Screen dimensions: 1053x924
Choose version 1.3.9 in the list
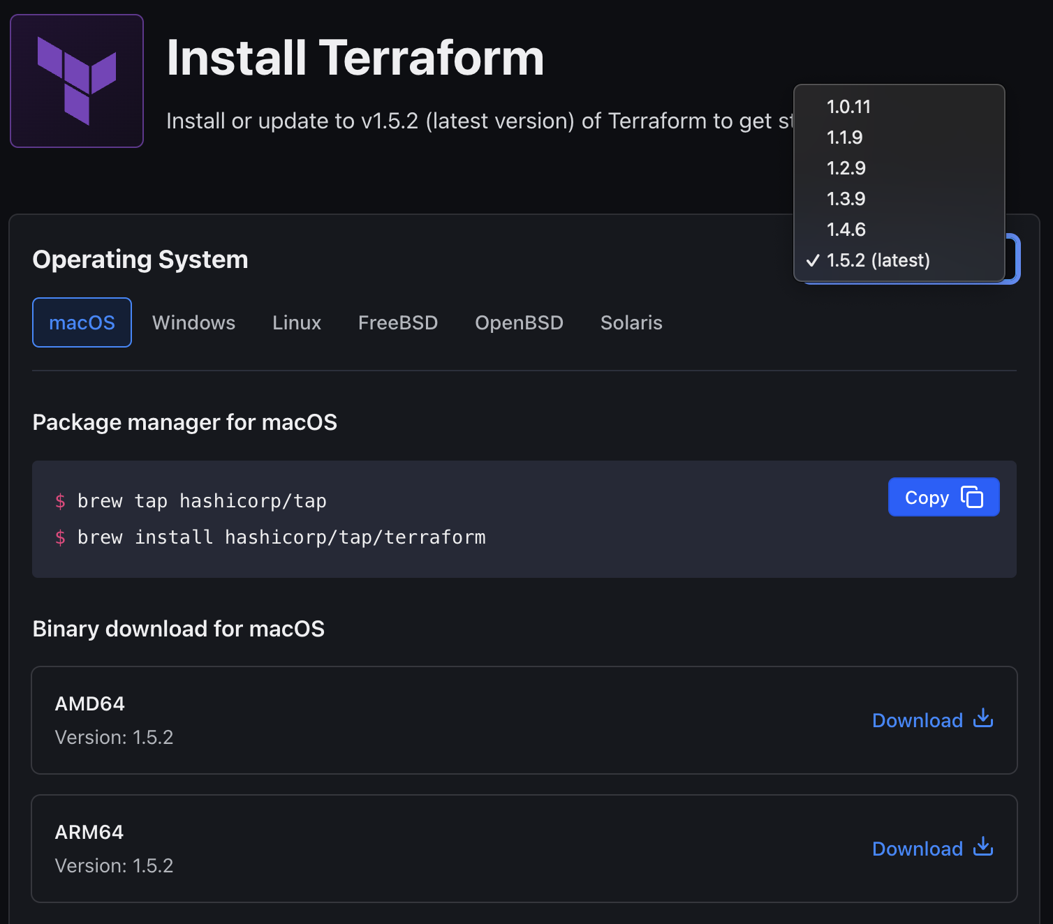899,199
